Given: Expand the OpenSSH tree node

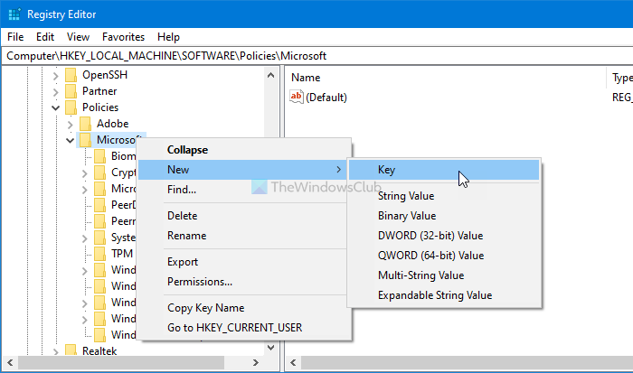Looking at the screenshot, I should (56, 75).
